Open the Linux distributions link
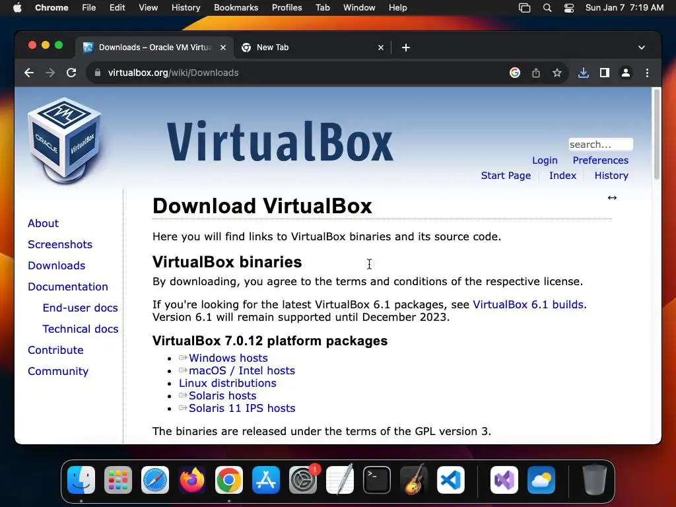The image size is (676, 507). point(228,384)
